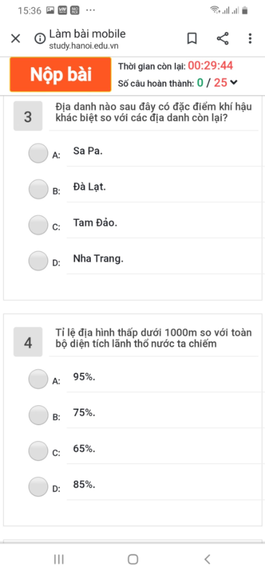The image size is (265, 574).
Task: Select answer A: Sa Pa
Action: tap(38, 153)
